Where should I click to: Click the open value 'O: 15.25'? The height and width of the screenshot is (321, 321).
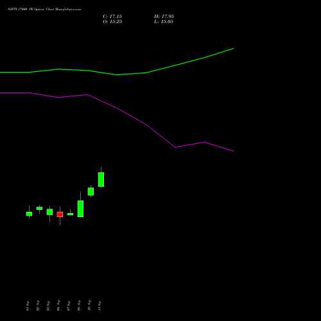click(x=112, y=22)
